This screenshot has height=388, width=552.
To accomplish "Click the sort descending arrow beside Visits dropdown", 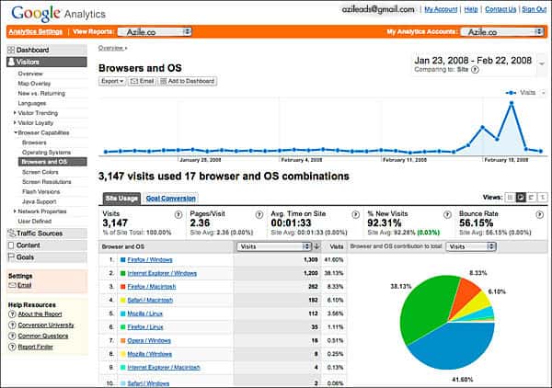I will (316, 246).
